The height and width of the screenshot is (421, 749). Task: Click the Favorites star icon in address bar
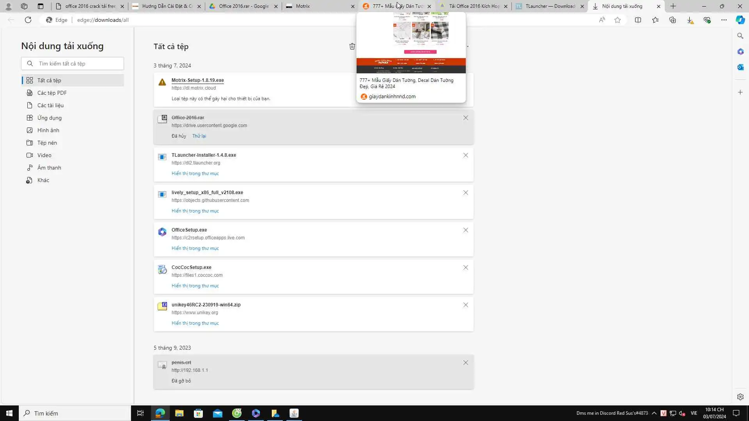618,20
